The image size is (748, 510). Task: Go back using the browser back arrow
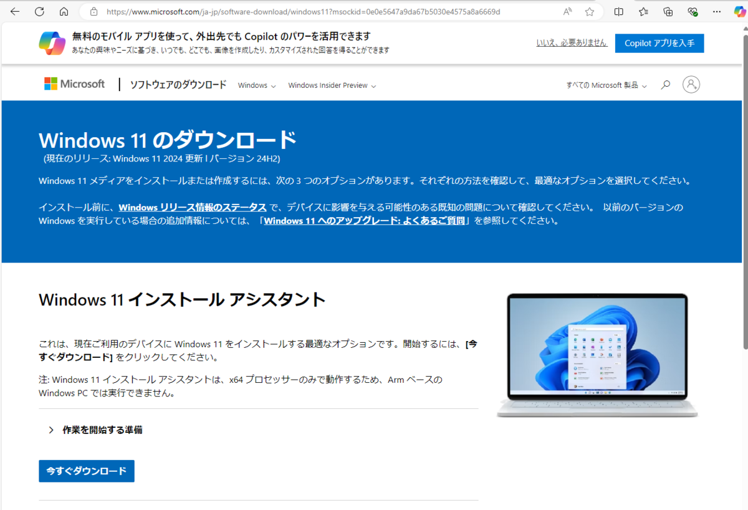pyautogui.click(x=15, y=11)
